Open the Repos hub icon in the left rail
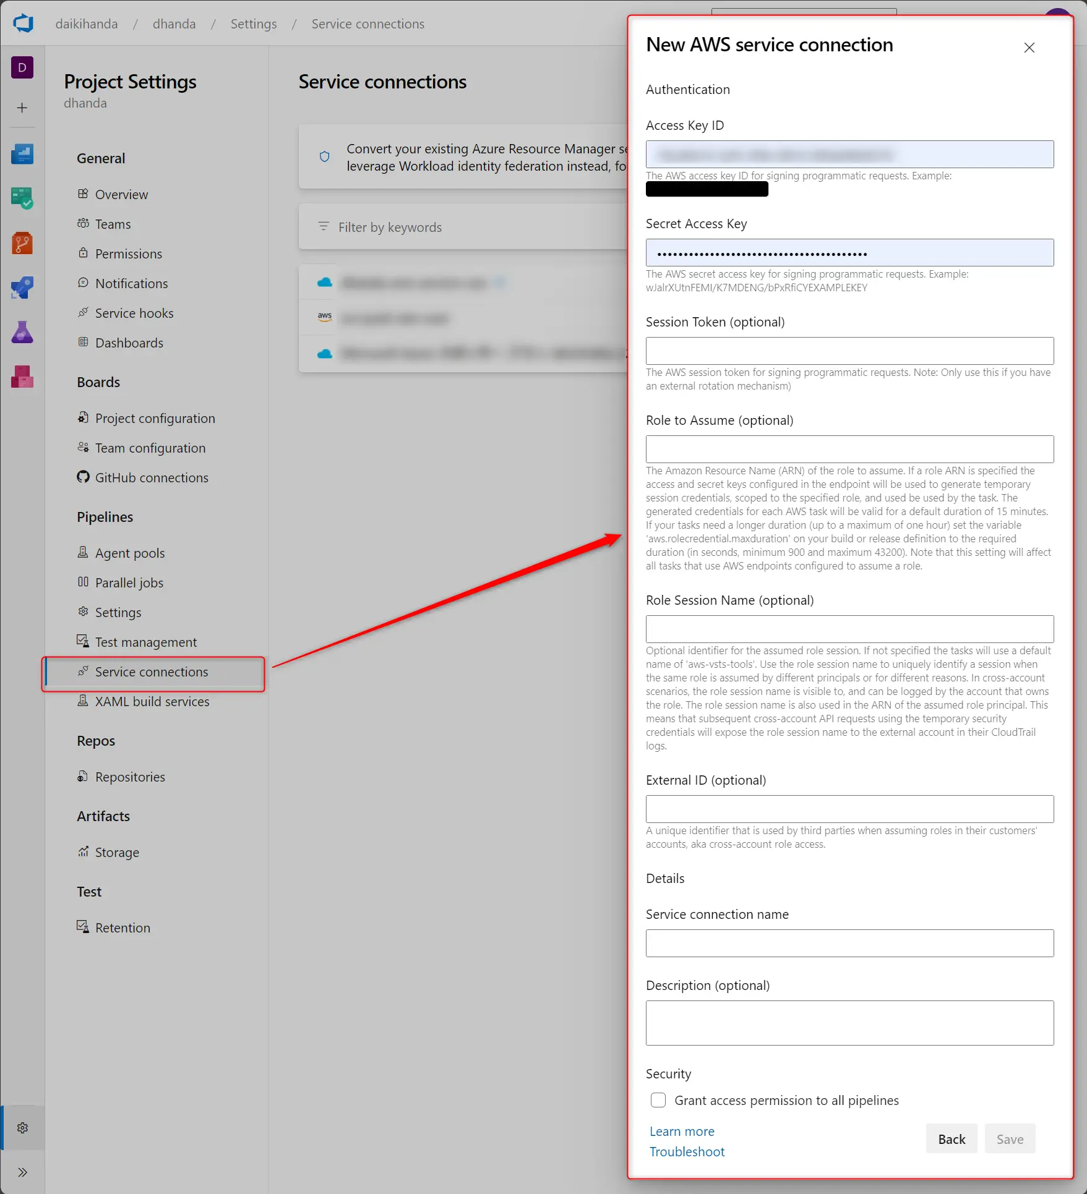1087x1194 pixels. 22,243
